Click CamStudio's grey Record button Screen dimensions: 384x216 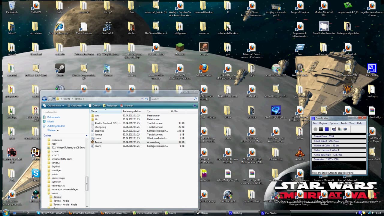tap(315, 129)
